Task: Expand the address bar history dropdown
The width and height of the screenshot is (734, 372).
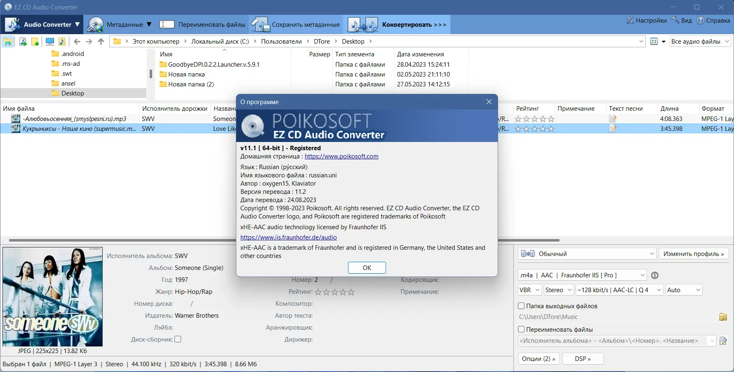Action: coord(641,42)
